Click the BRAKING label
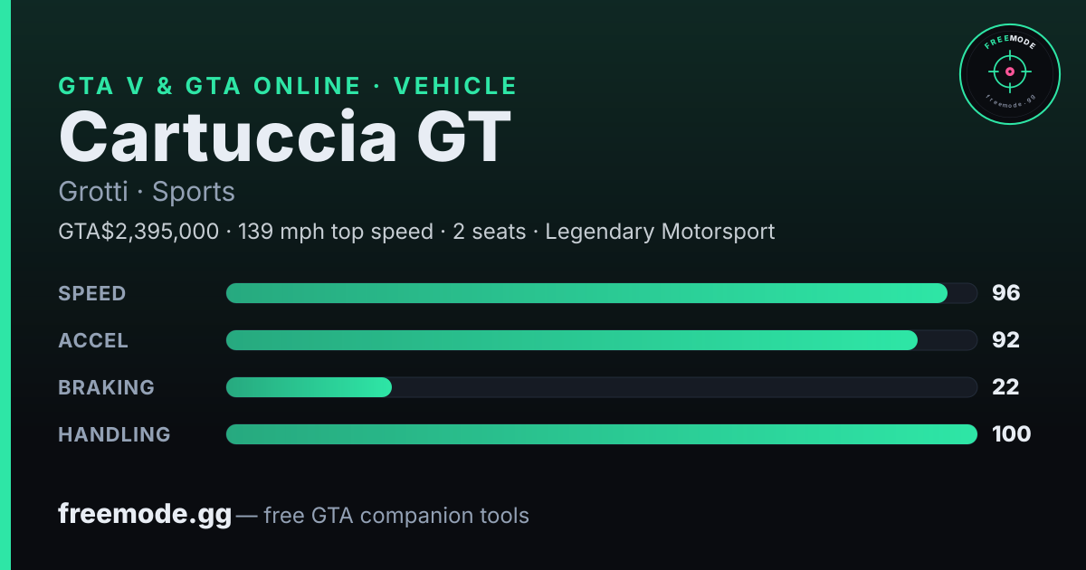Screen dimensions: 1086x570 107,387
